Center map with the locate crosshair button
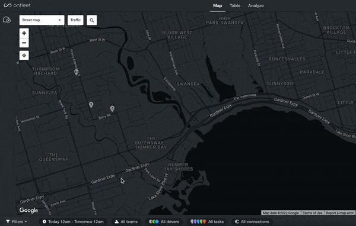Screen dimensions: 356x226 pos(24,55)
